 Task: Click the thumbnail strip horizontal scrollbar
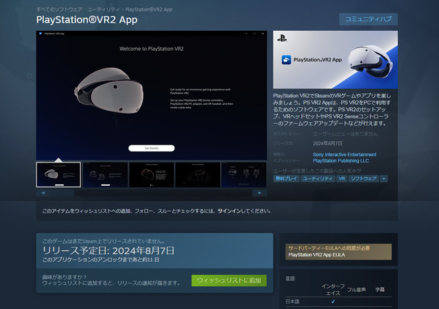click(152, 193)
